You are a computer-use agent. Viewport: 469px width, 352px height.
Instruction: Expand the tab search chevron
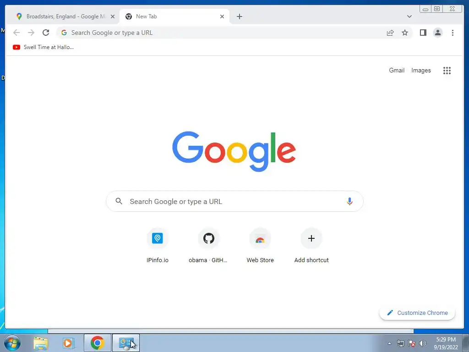(409, 16)
